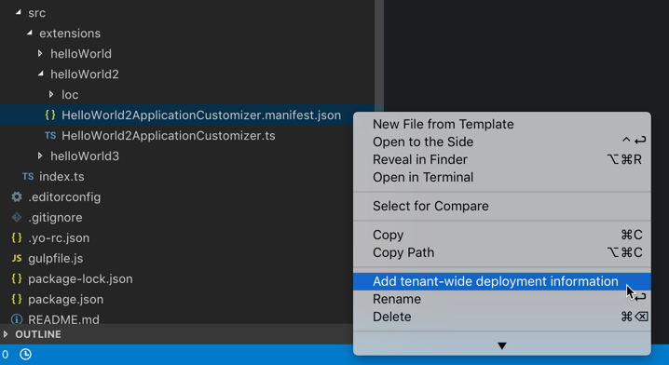
Task: Open index.ts file
Action: tap(61, 177)
